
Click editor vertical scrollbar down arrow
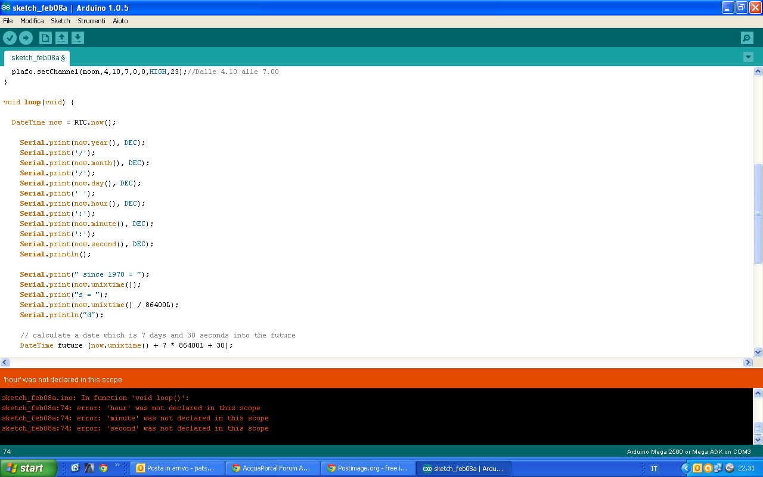click(x=758, y=352)
